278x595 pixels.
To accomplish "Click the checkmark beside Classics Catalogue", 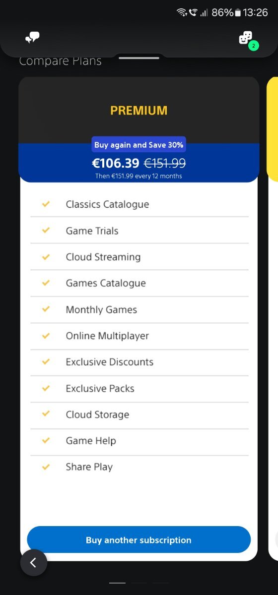I will coord(46,204).
